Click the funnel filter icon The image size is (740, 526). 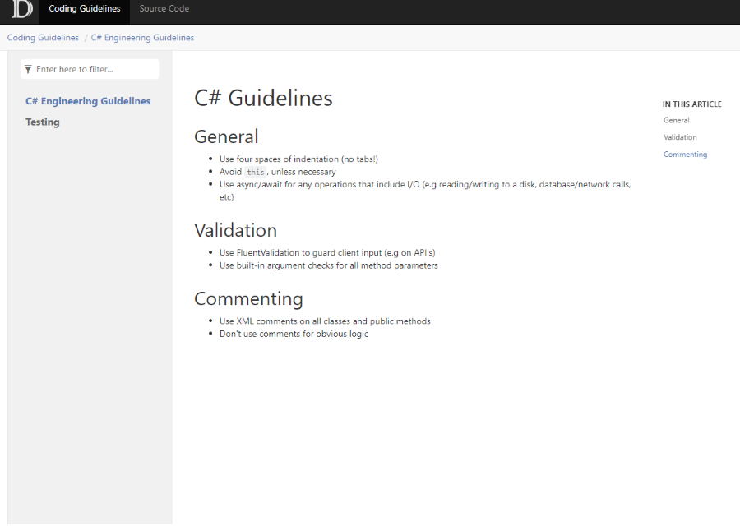[28, 70]
